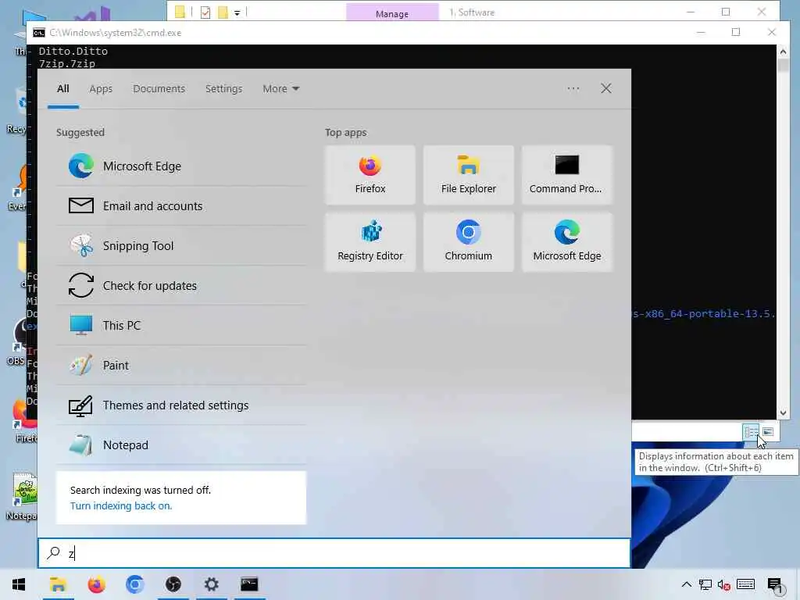800x600 pixels.
Task: Expand the More filter dropdown
Action: tap(280, 89)
